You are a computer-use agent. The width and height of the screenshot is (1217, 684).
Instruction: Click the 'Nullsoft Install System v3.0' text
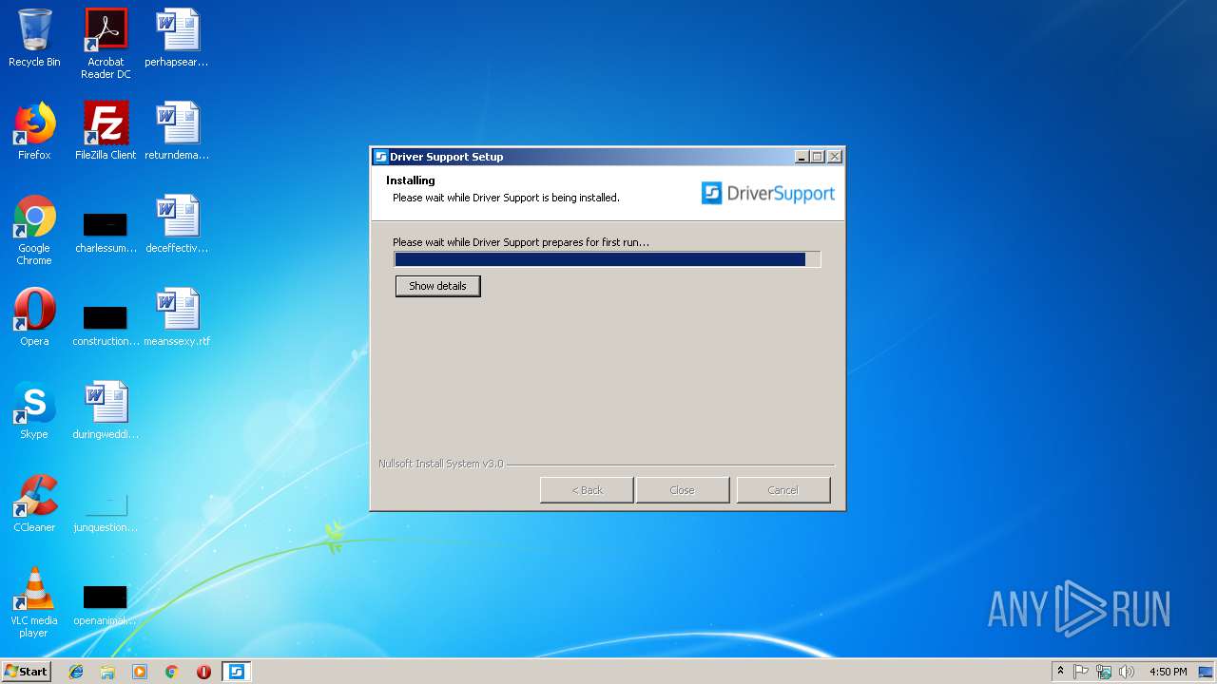pyautogui.click(x=440, y=464)
